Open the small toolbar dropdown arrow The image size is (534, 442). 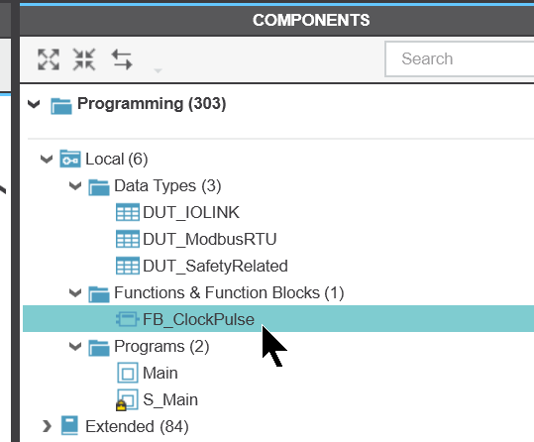158,70
